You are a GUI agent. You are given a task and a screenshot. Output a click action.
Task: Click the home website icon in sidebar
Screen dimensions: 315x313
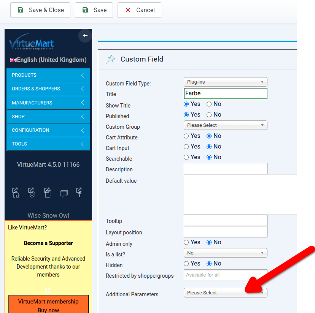pos(16,193)
